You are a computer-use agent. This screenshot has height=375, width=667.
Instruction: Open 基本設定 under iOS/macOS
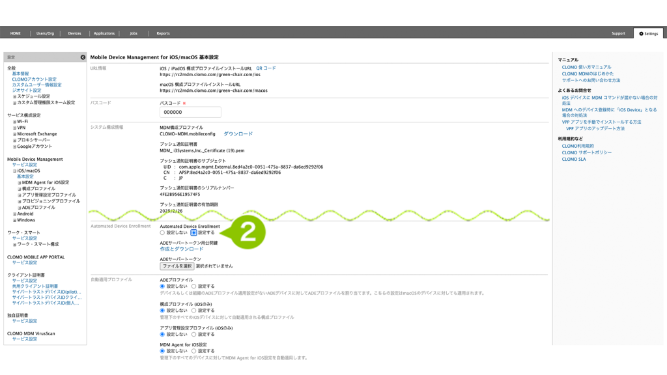click(x=25, y=176)
